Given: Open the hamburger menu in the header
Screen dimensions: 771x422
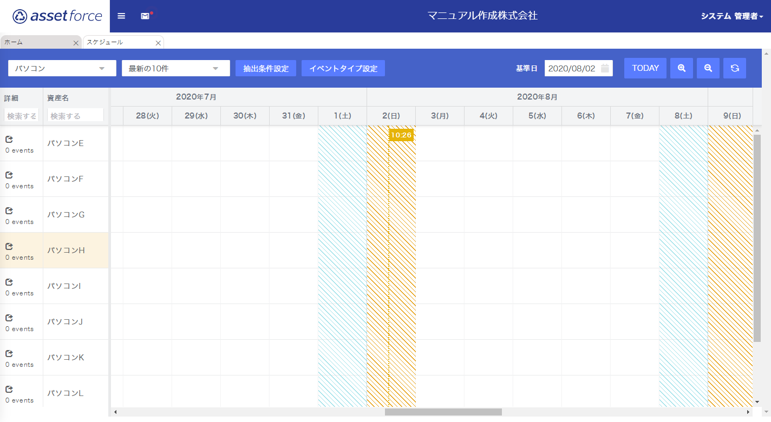Looking at the screenshot, I should [121, 16].
